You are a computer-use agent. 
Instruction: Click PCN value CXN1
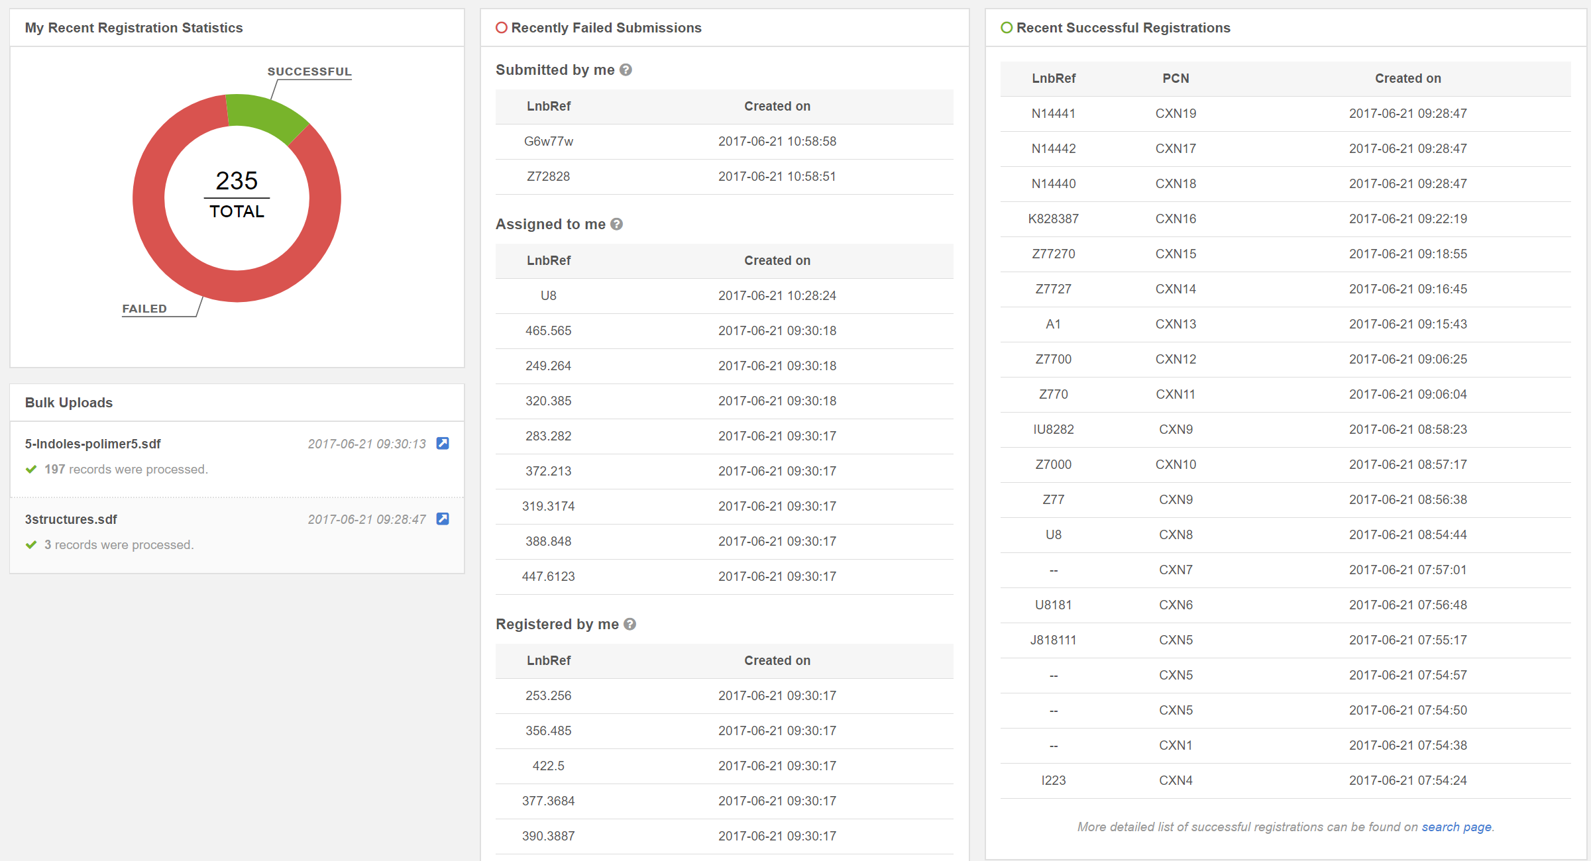coord(1176,745)
